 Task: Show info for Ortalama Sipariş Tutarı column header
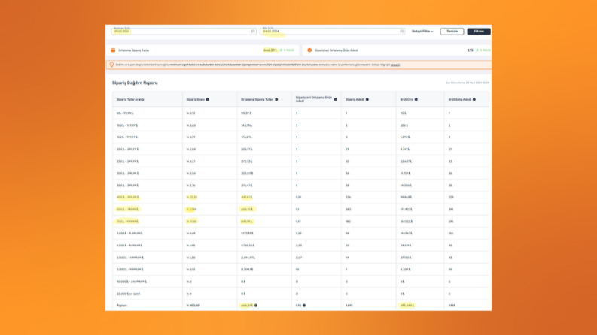[276, 99]
